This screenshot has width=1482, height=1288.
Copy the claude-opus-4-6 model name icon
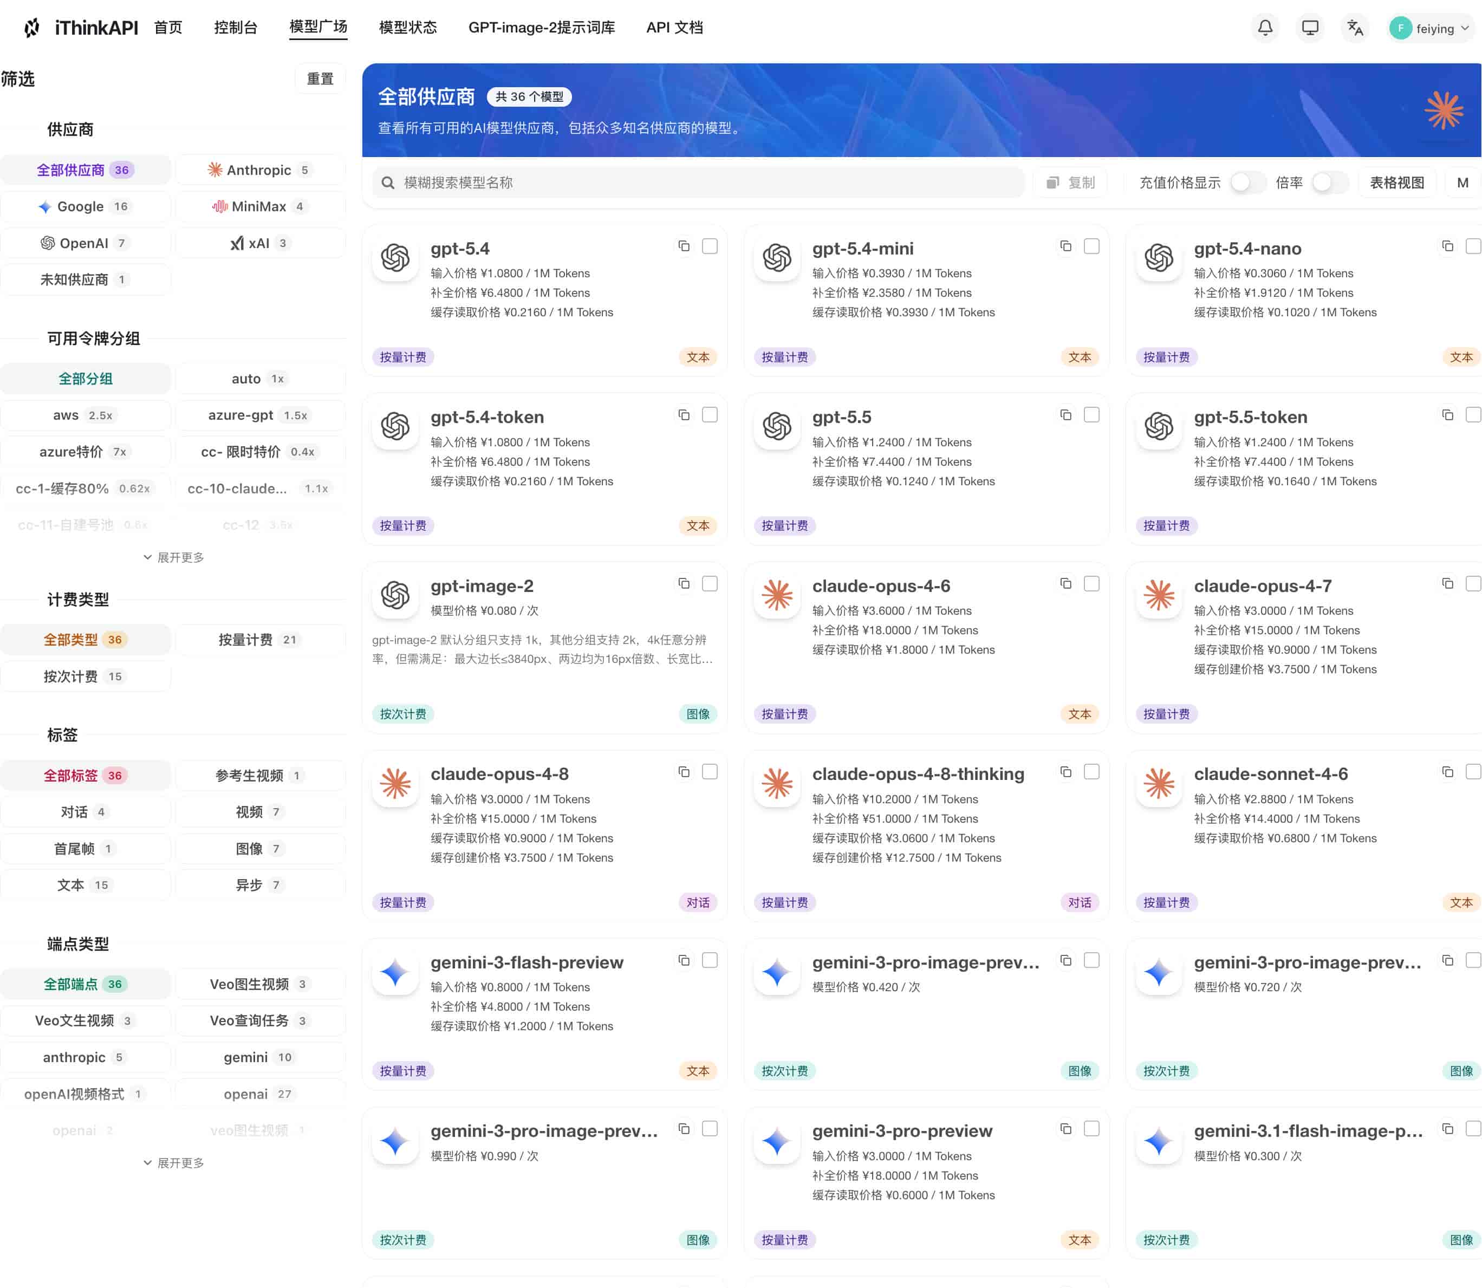tap(1065, 584)
